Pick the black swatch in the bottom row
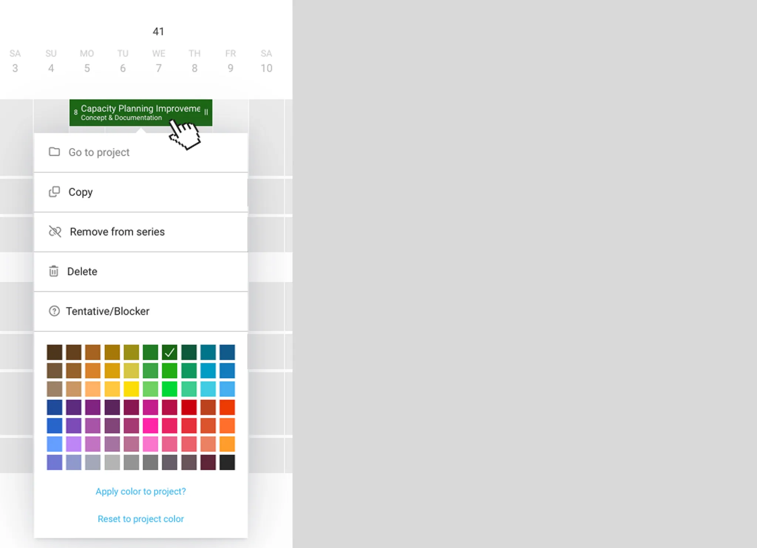 pyautogui.click(x=227, y=462)
